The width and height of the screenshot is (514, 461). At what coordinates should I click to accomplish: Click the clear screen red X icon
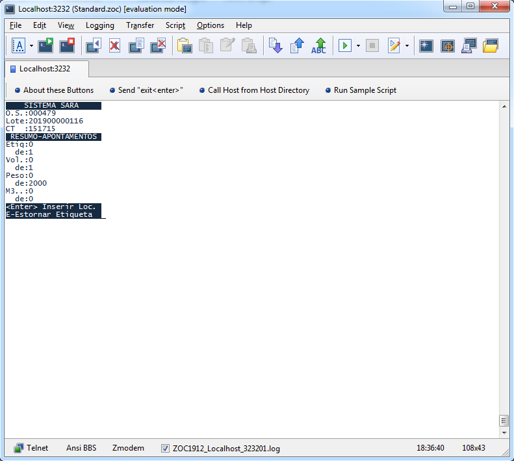pyautogui.click(x=115, y=45)
